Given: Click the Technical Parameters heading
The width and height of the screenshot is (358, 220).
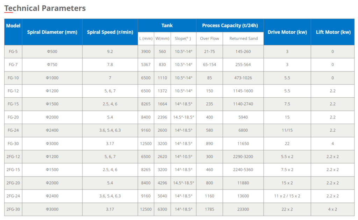Looking at the screenshot, I should click(x=45, y=8).
